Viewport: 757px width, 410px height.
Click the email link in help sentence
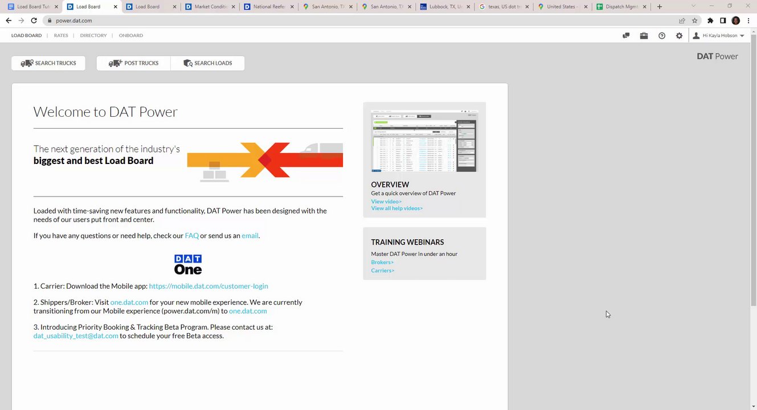(250, 235)
